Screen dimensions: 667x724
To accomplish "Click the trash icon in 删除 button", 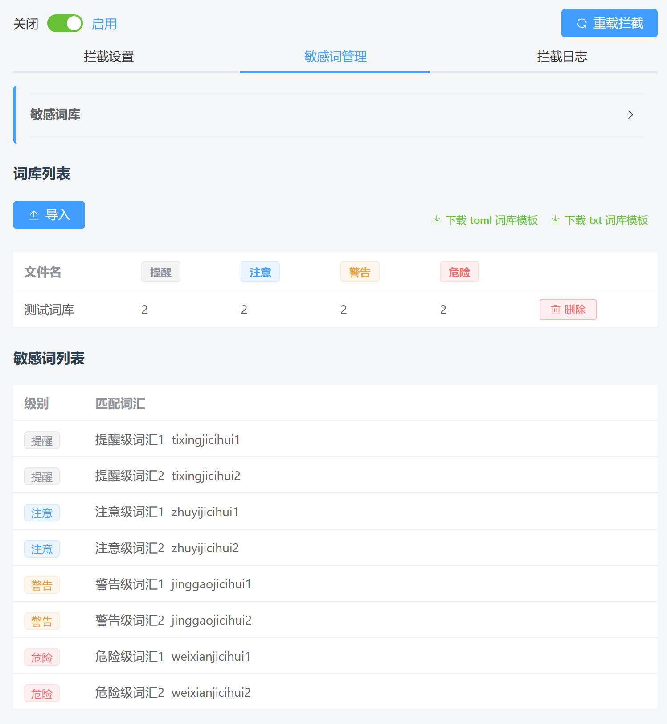I will tap(556, 310).
